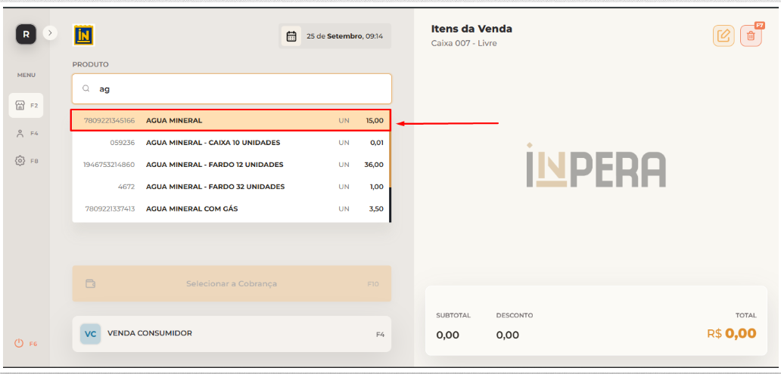Expand the sidebar with chevron arrow
This screenshot has height=374, width=781.
click(x=50, y=33)
